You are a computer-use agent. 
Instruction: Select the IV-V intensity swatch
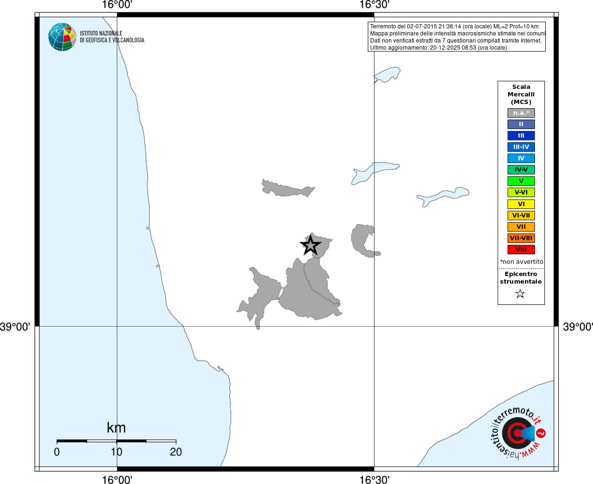coord(521,170)
